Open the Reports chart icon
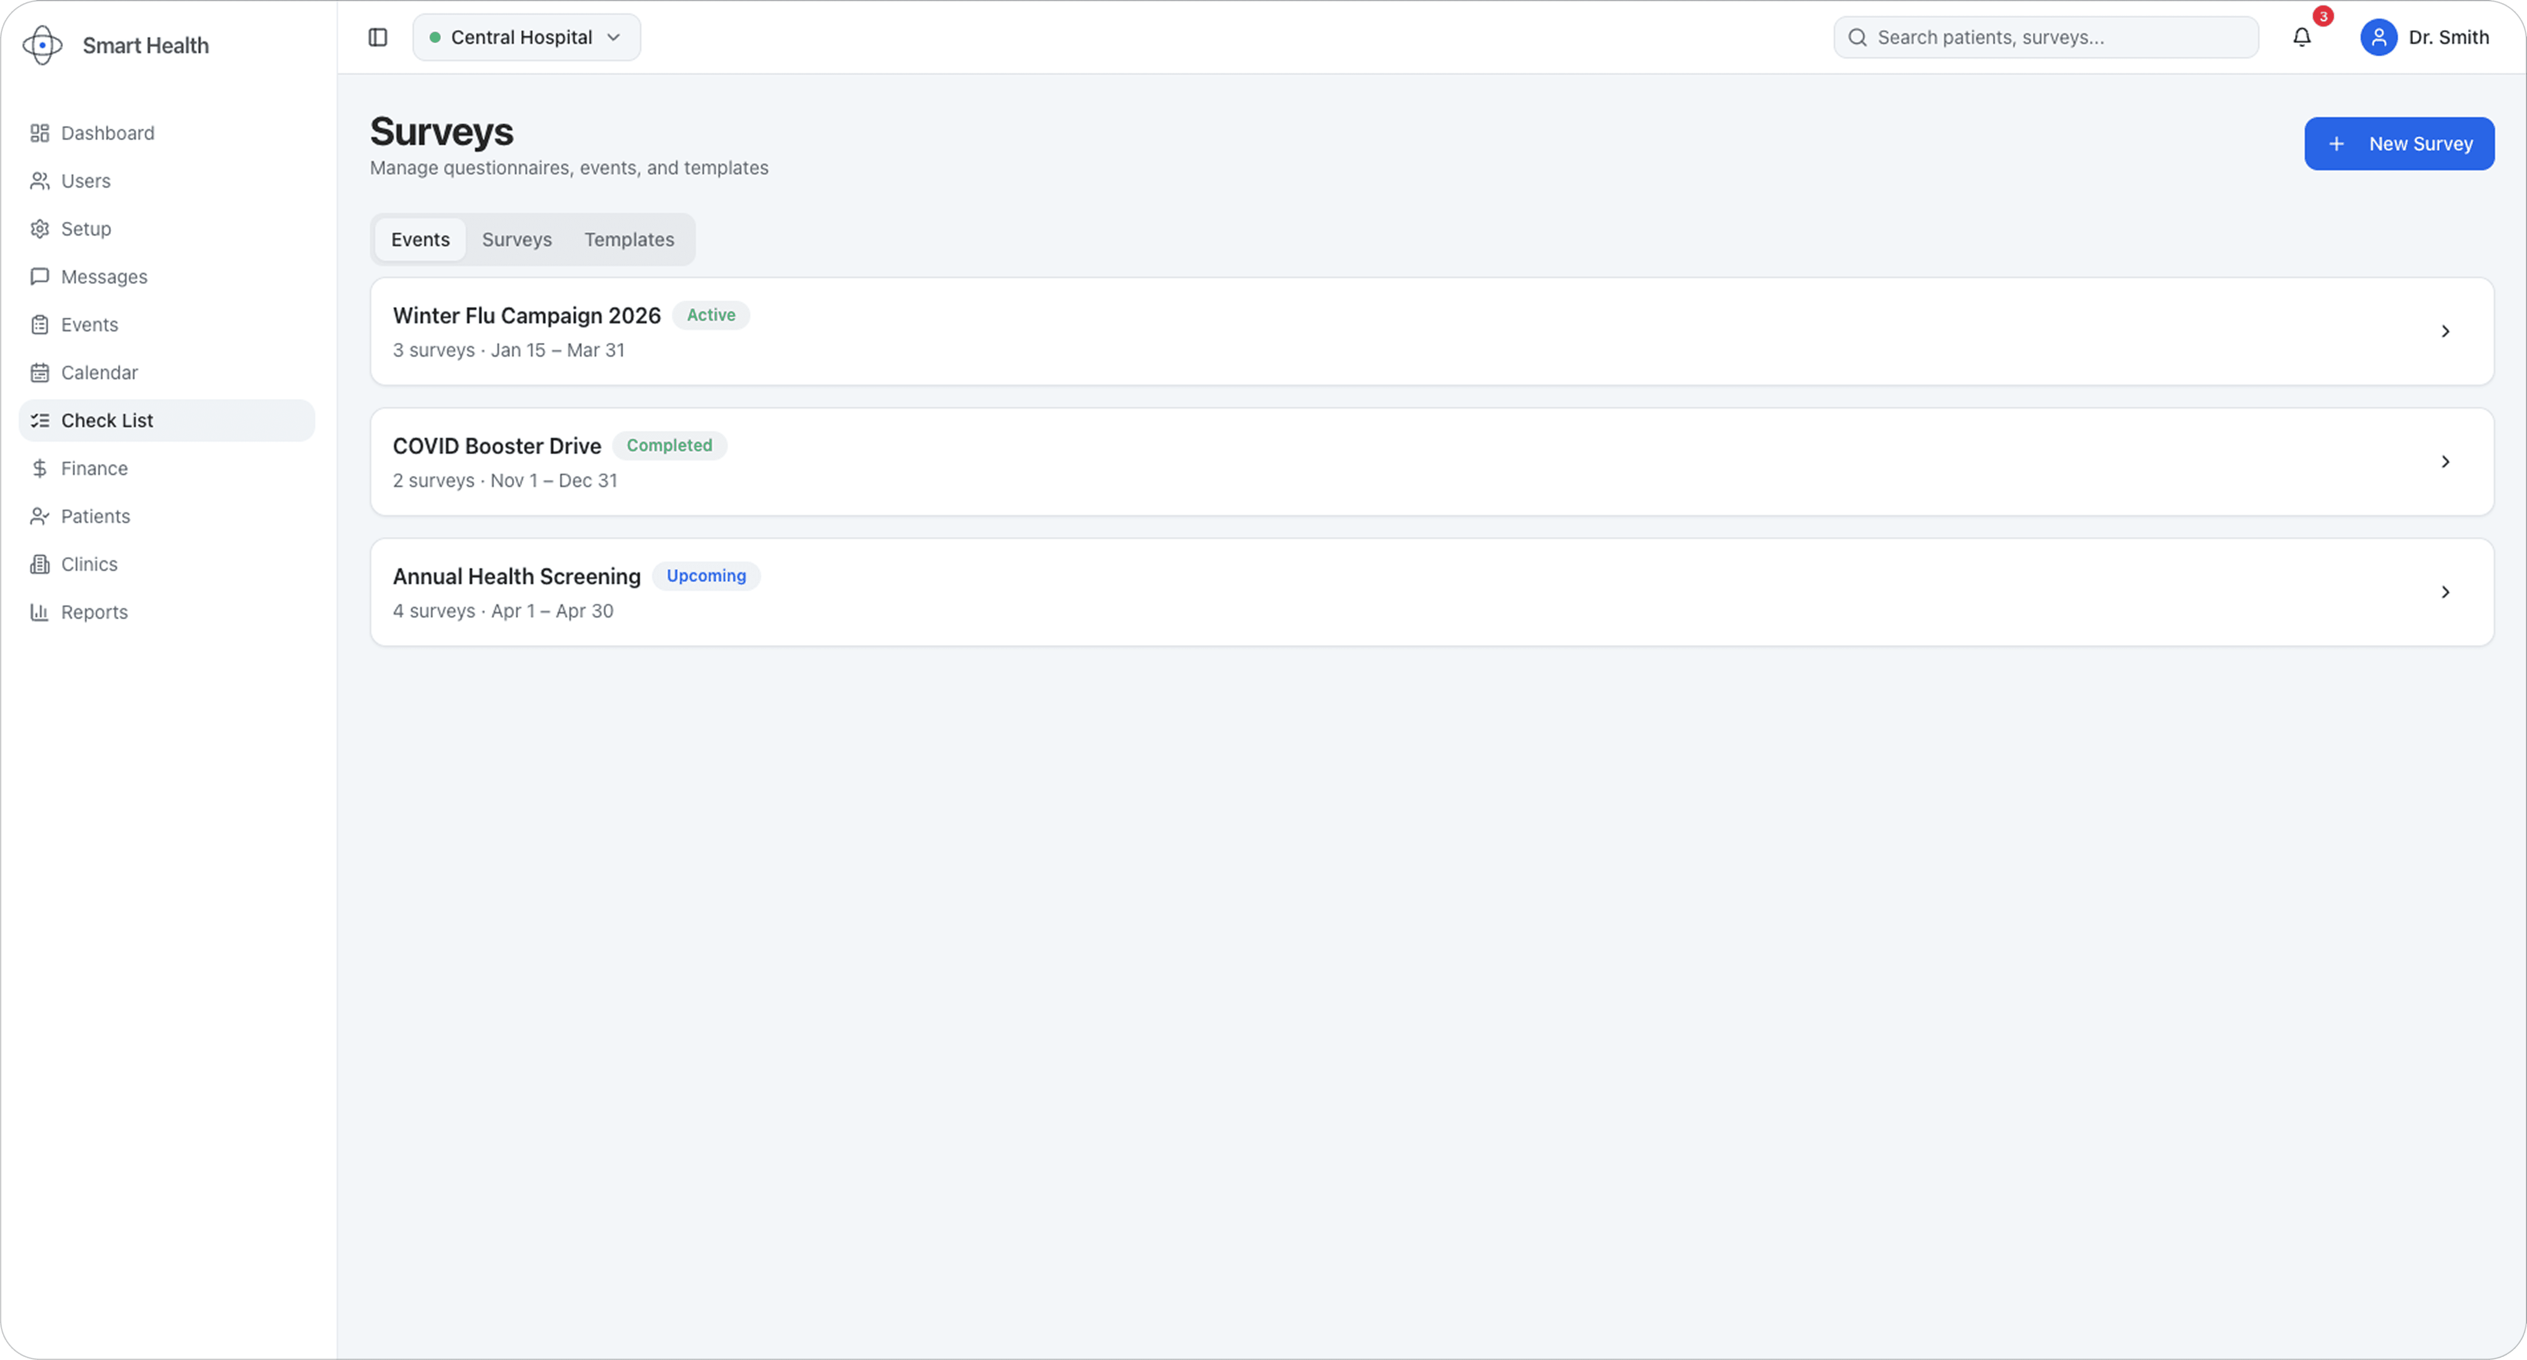Viewport: 2527px width, 1360px height. coord(39,612)
